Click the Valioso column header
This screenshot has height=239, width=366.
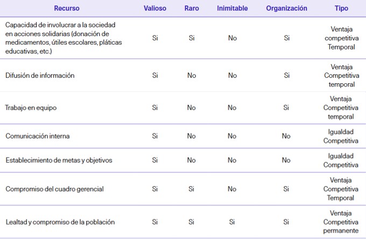155,9
